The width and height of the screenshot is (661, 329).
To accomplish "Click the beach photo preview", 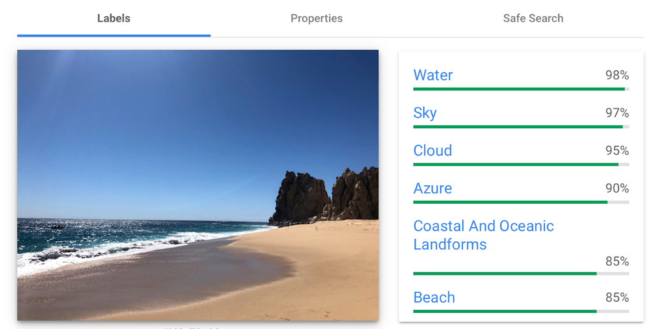I will point(198,185).
